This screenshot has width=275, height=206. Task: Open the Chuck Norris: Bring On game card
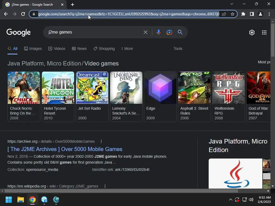click(24, 97)
